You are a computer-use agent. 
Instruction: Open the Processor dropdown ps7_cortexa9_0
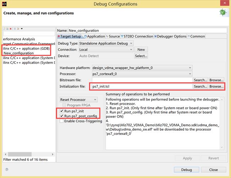coord(142,74)
